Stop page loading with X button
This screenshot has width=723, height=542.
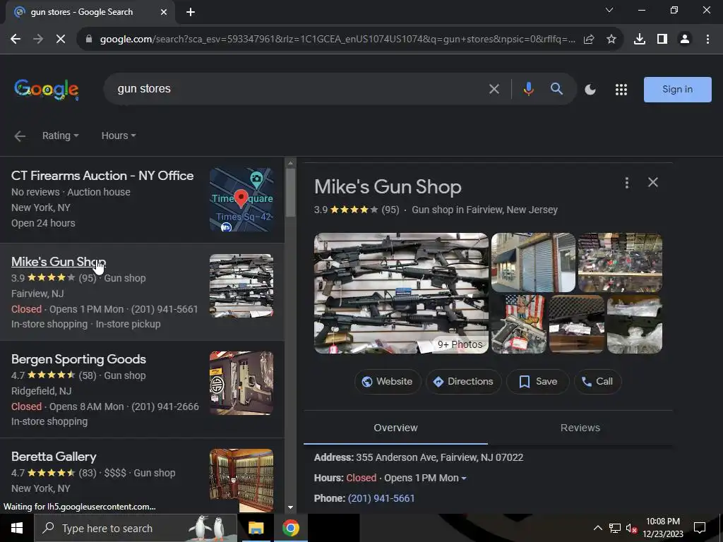pos(61,40)
